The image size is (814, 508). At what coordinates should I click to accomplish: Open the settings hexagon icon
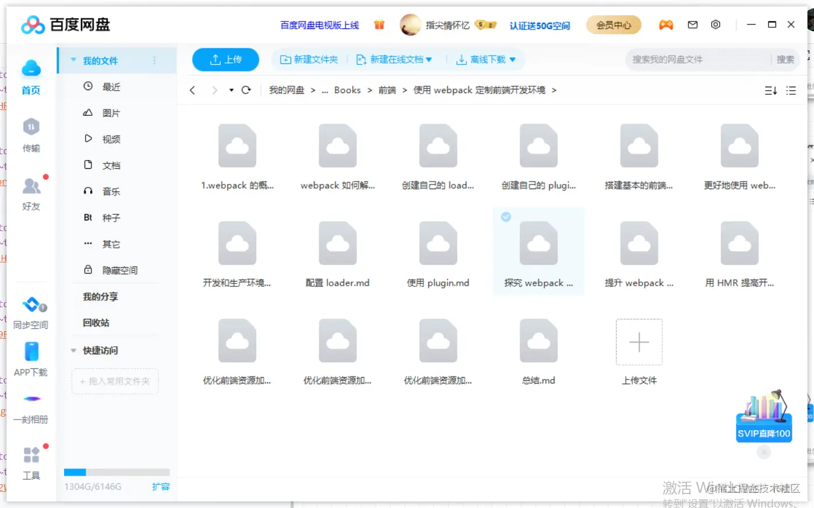pyautogui.click(x=716, y=24)
